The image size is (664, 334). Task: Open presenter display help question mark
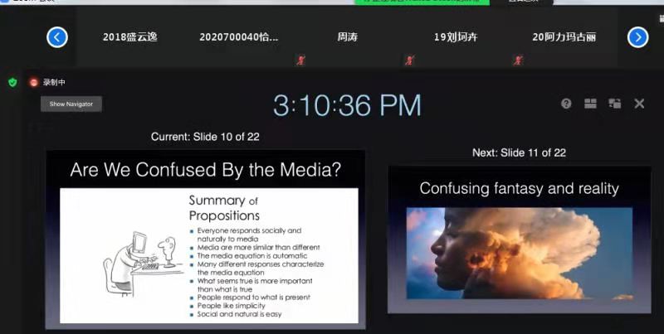coord(566,104)
